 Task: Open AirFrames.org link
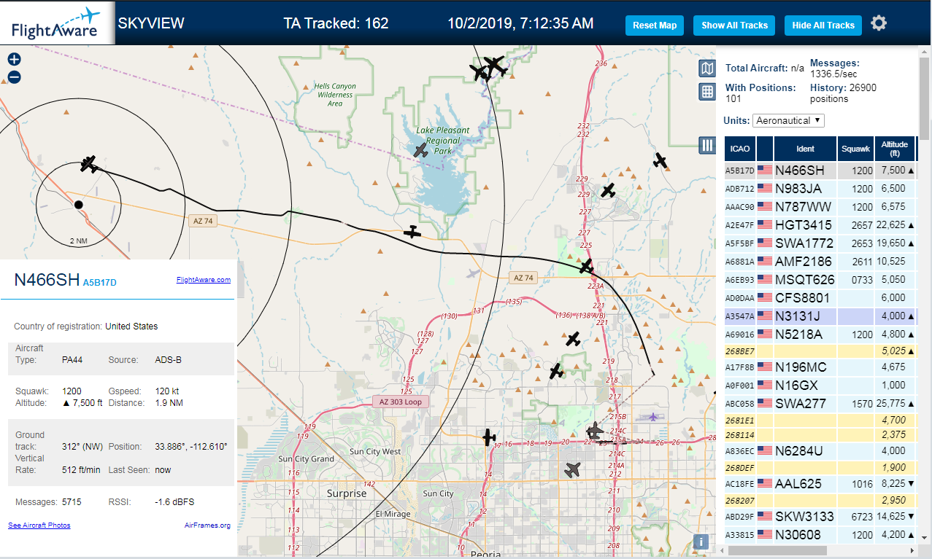pyautogui.click(x=207, y=525)
